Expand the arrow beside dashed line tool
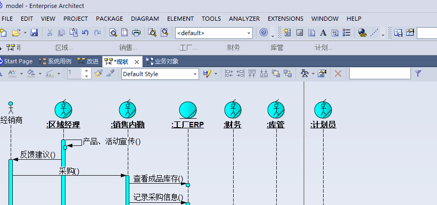Image resolution: width=437 pixels, height=205 pixels. (x=383, y=36)
